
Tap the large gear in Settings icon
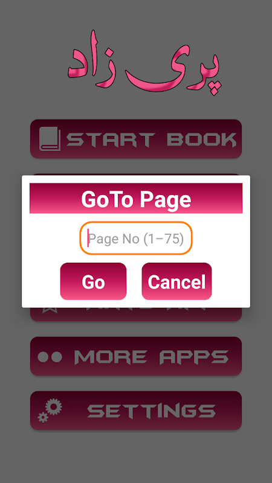[x=54, y=406]
